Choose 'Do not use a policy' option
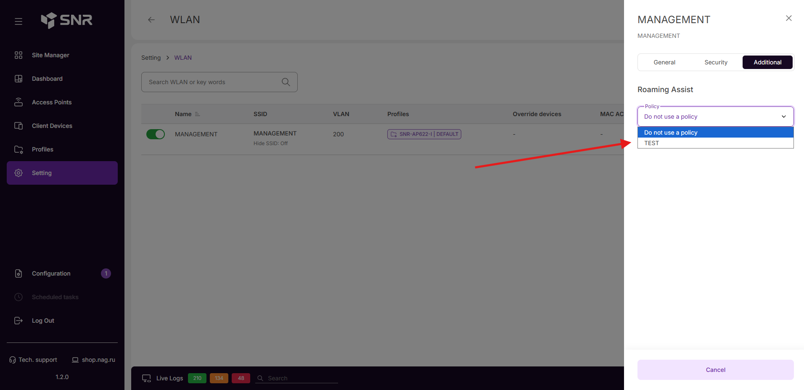Viewport: 804px width, 390px height. [716, 133]
